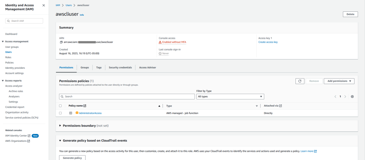
Task: Sort by the Type column arrow
Action: pos(257,106)
